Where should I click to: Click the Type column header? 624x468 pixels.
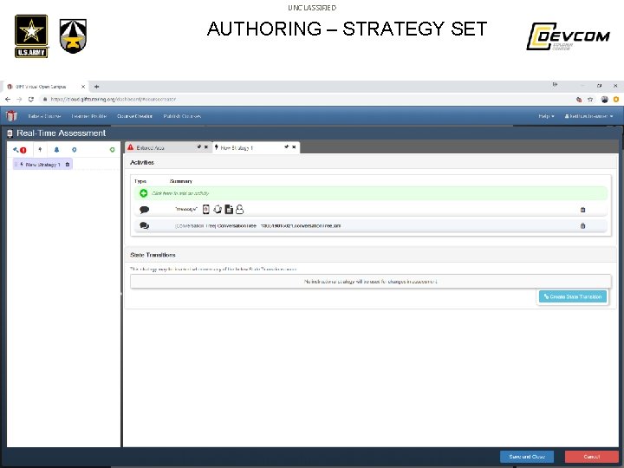pos(140,181)
